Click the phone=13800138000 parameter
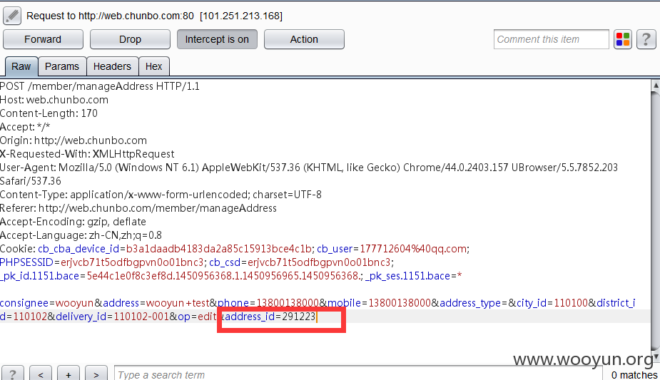 (268, 303)
